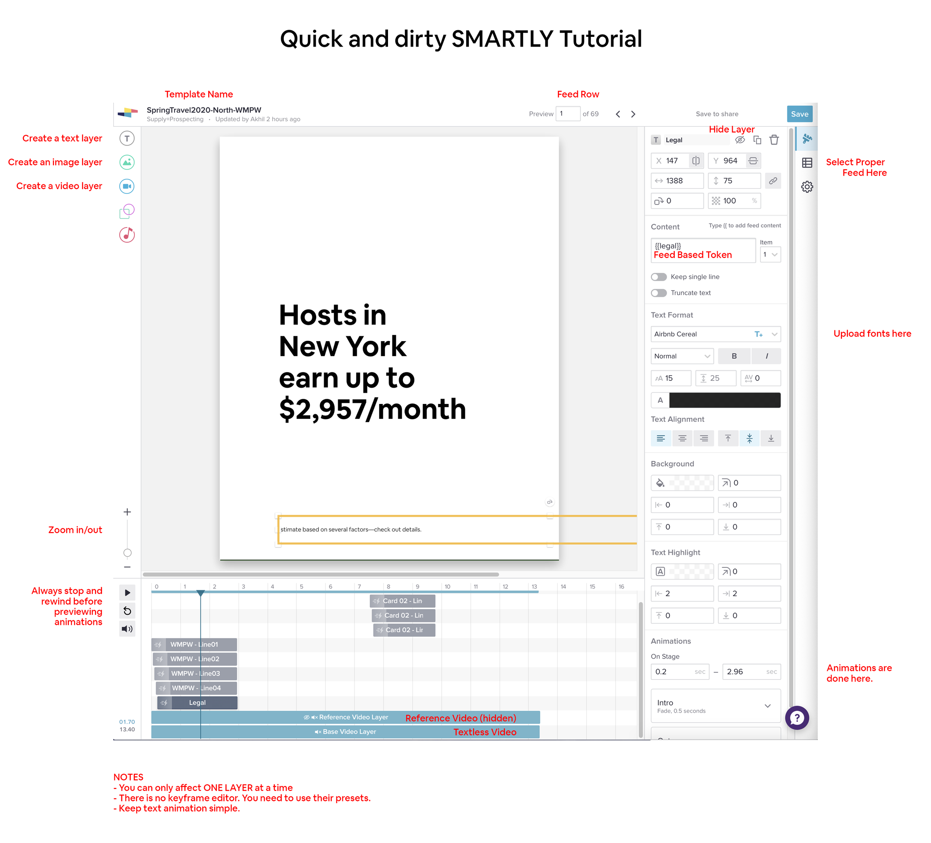Toggle Italic formatting

[767, 356]
